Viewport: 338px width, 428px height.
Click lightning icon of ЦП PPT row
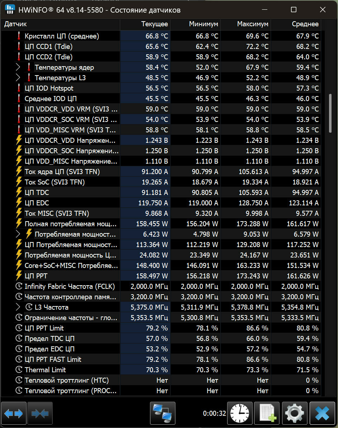pos(19,276)
